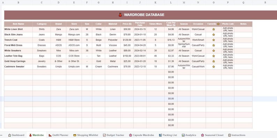Image resolution: width=277 pixels, height=138 pixels.
Task: Select the Trench Coat item cell
Action: (x=18, y=40)
